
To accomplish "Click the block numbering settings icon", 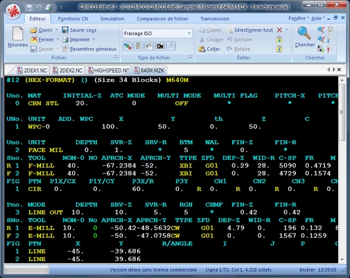I will (138, 46).
